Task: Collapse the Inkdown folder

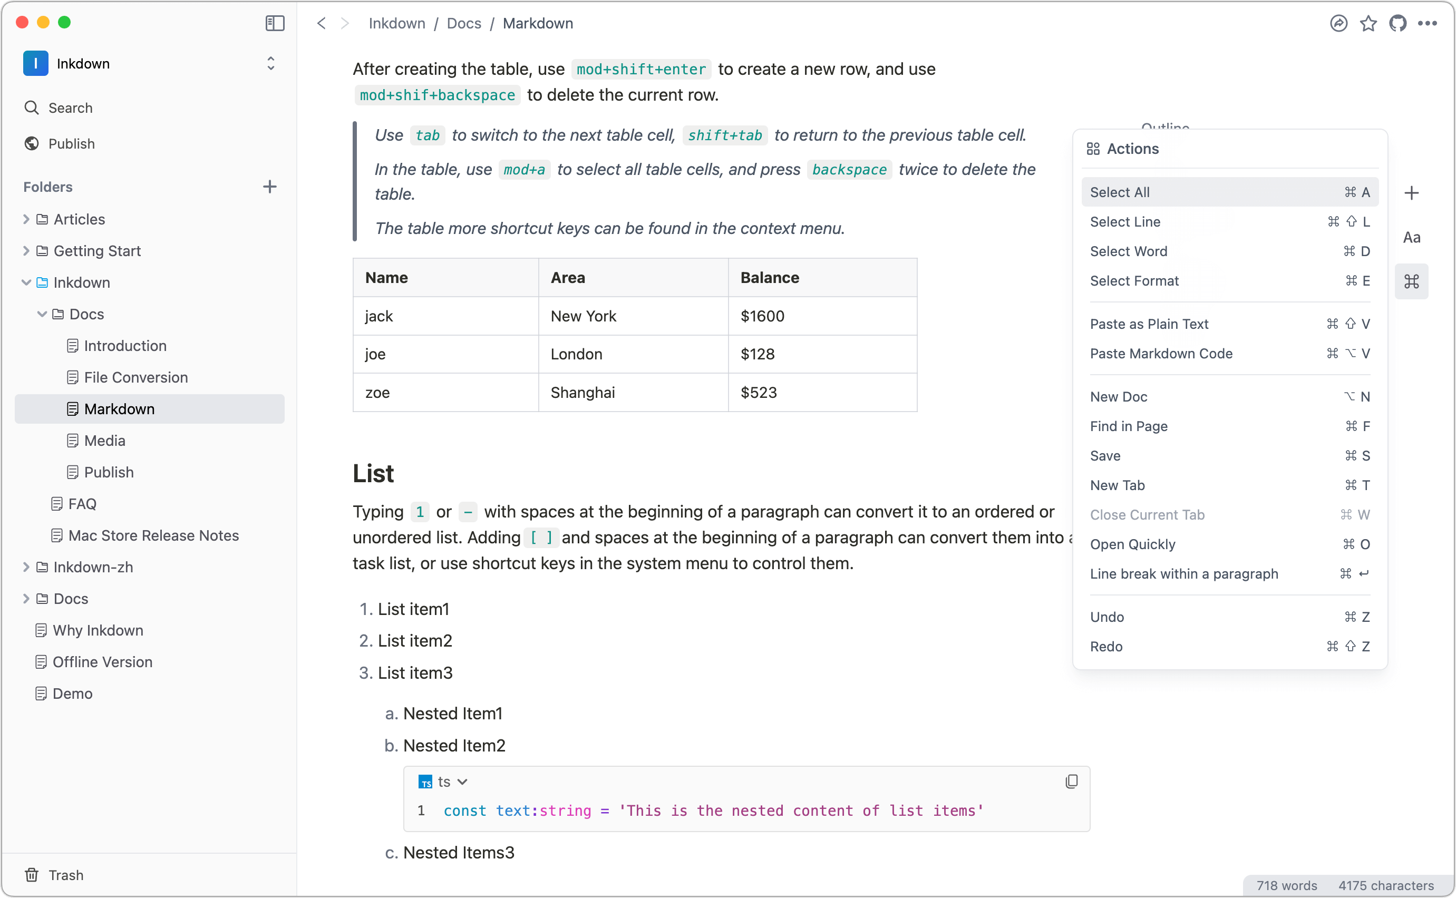Action: point(25,282)
